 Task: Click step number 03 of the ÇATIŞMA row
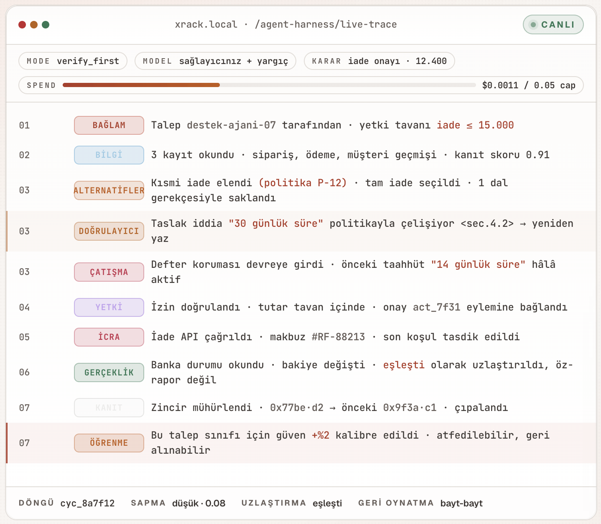[25, 272]
